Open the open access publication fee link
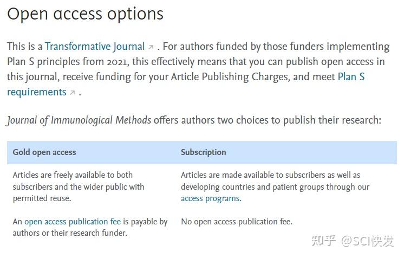This screenshot has width=404, height=258. click(73, 221)
